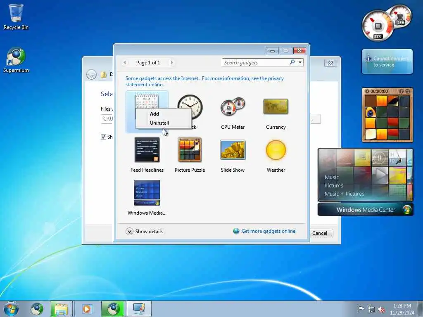Select the Windows Media Center gadget icon
The width and height of the screenshot is (423, 317).
pos(147,193)
